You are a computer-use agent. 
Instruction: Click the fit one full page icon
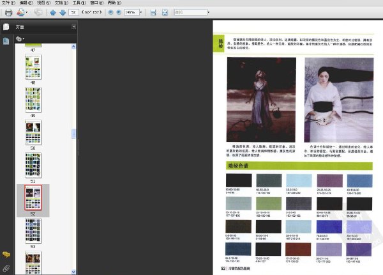(x=165, y=13)
